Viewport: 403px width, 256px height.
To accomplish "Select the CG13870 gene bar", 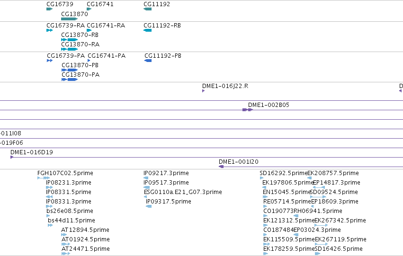I will [70, 19].
